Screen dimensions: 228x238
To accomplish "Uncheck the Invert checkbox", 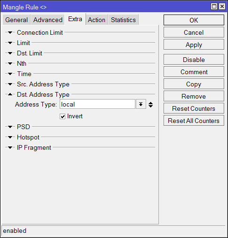I will (63, 116).
